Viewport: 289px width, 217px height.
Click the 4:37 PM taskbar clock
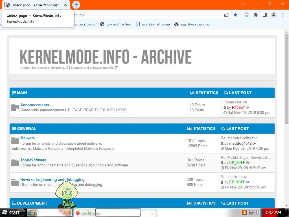coord(273,212)
